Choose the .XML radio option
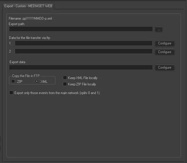This screenshot has width=187, height=163. pyautogui.click(x=37, y=82)
